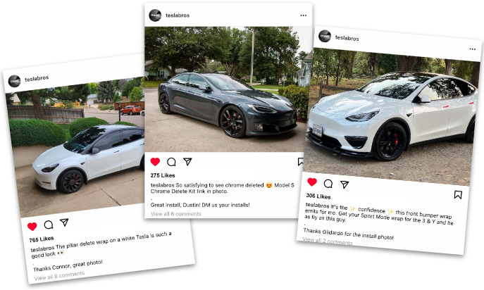Viewport: 484px width, 290px height.
Task: Share the pillar delete wrap post
Action: click(x=64, y=222)
